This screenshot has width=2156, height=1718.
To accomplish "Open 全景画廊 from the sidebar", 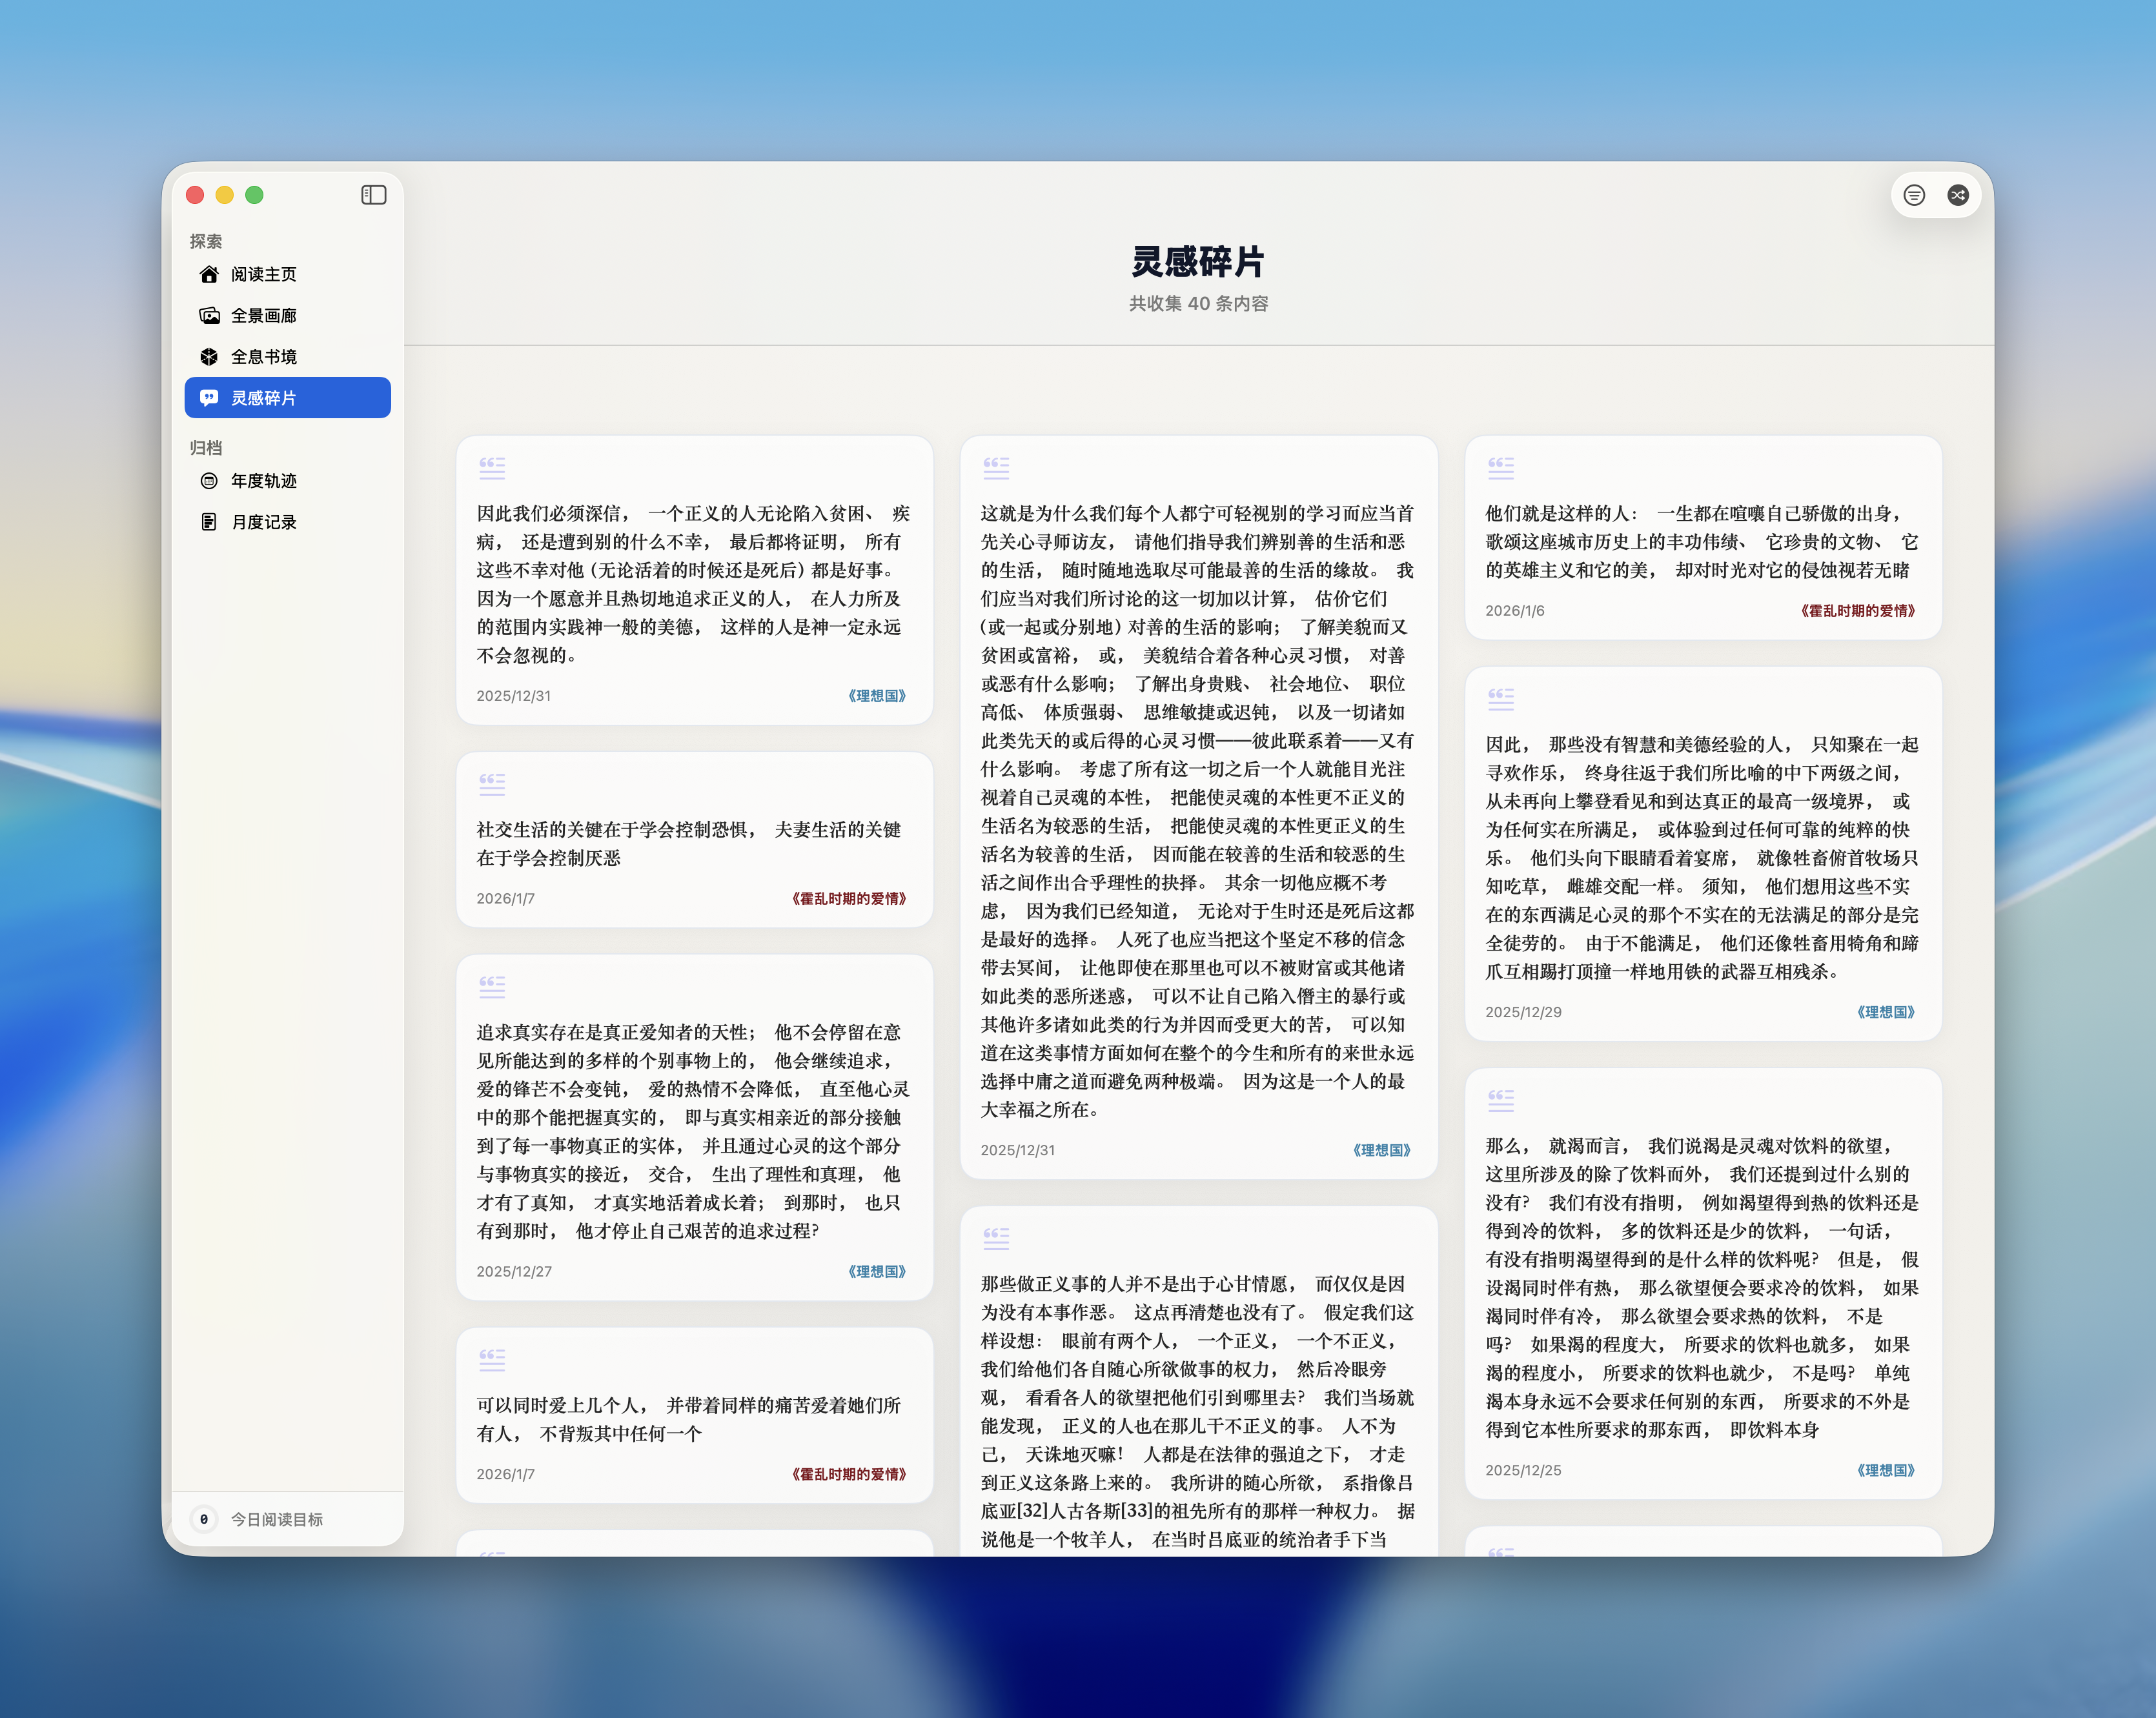I will point(288,315).
